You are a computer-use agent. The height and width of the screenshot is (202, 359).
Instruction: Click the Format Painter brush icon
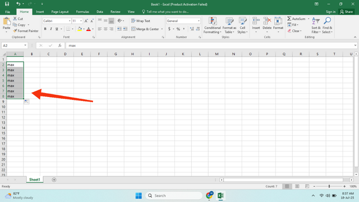pos(15,31)
